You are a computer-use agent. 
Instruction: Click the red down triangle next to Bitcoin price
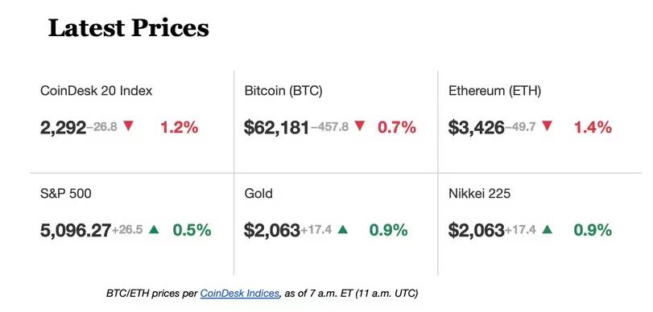point(360,126)
